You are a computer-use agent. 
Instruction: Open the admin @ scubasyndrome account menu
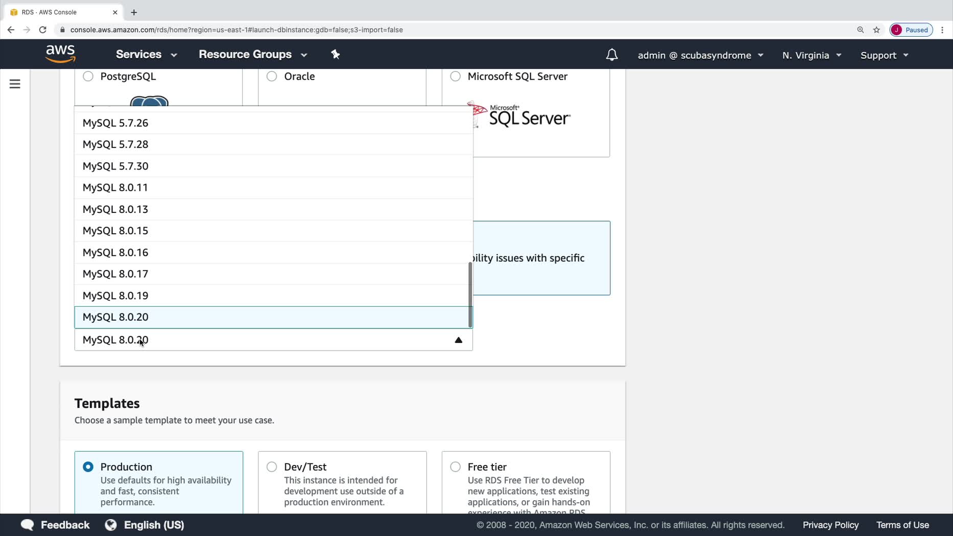click(701, 55)
